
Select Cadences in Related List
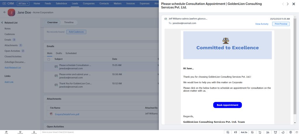[x=10, y=34]
